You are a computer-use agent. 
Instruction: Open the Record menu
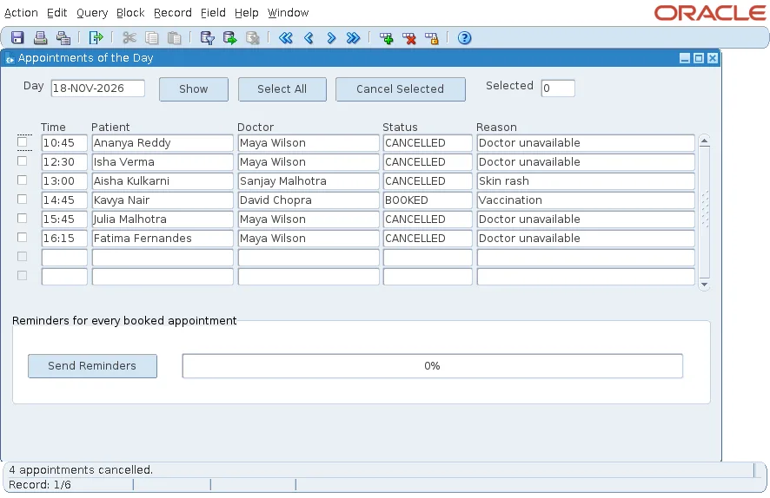pos(173,13)
